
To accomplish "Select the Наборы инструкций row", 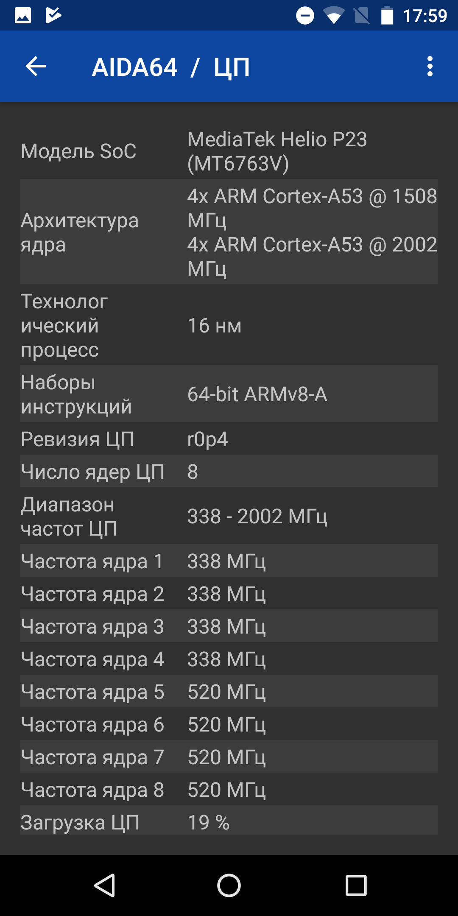I will pos(229,394).
